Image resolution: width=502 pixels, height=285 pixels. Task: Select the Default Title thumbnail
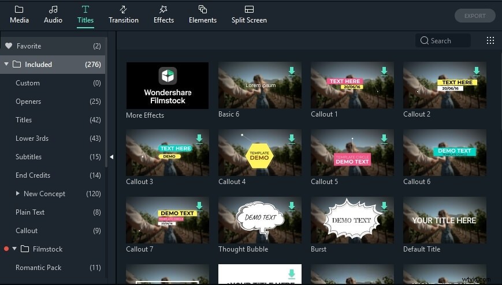tap(445, 220)
